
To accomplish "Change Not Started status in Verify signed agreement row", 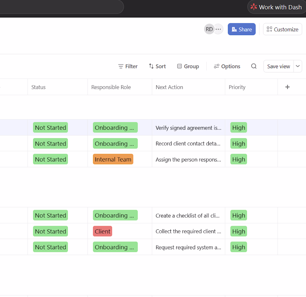I will pyautogui.click(x=50, y=127).
